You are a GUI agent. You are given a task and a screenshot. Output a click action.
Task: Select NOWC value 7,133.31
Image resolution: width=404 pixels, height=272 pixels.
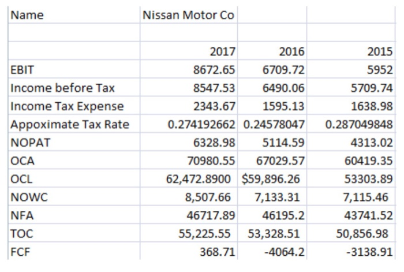(x=272, y=197)
